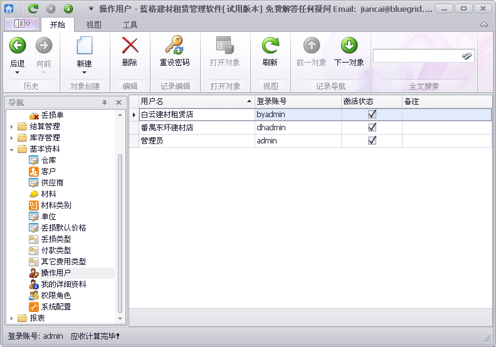The width and height of the screenshot is (496, 347).
Task: Click the 登录账号: admin status bar text
Action: (35, 336)
